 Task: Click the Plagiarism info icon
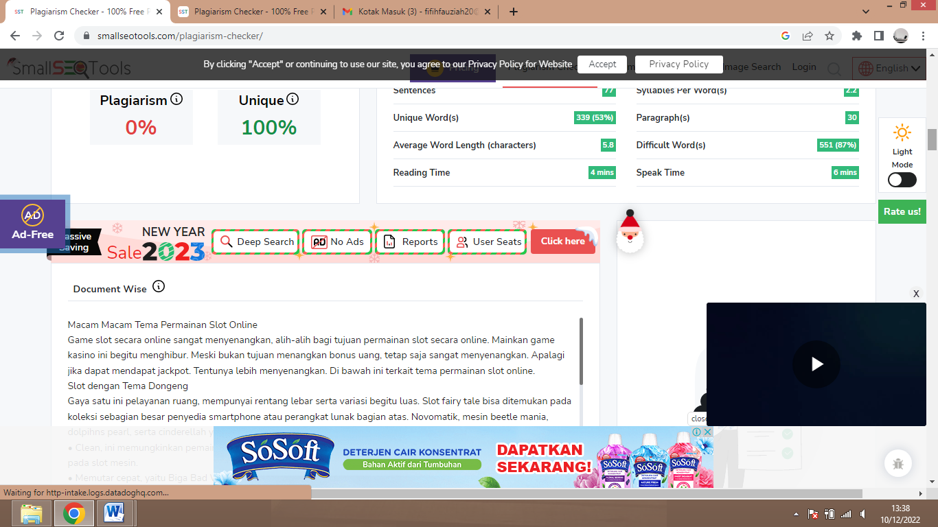[176, 99]
